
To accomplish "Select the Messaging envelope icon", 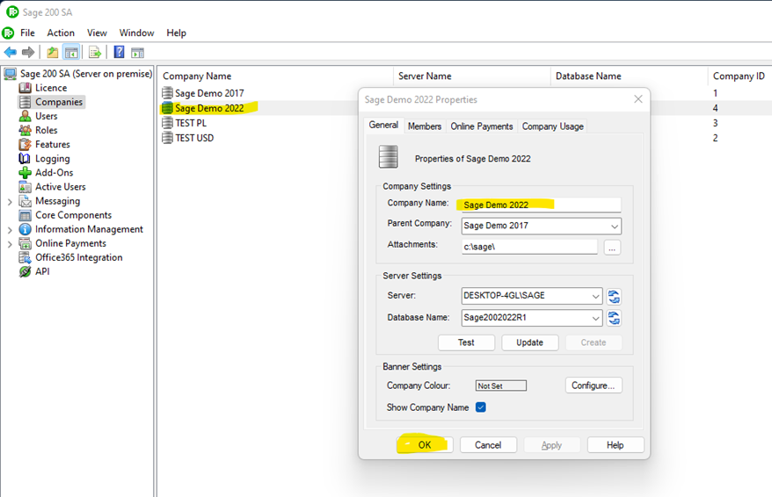I will (25, 201).
